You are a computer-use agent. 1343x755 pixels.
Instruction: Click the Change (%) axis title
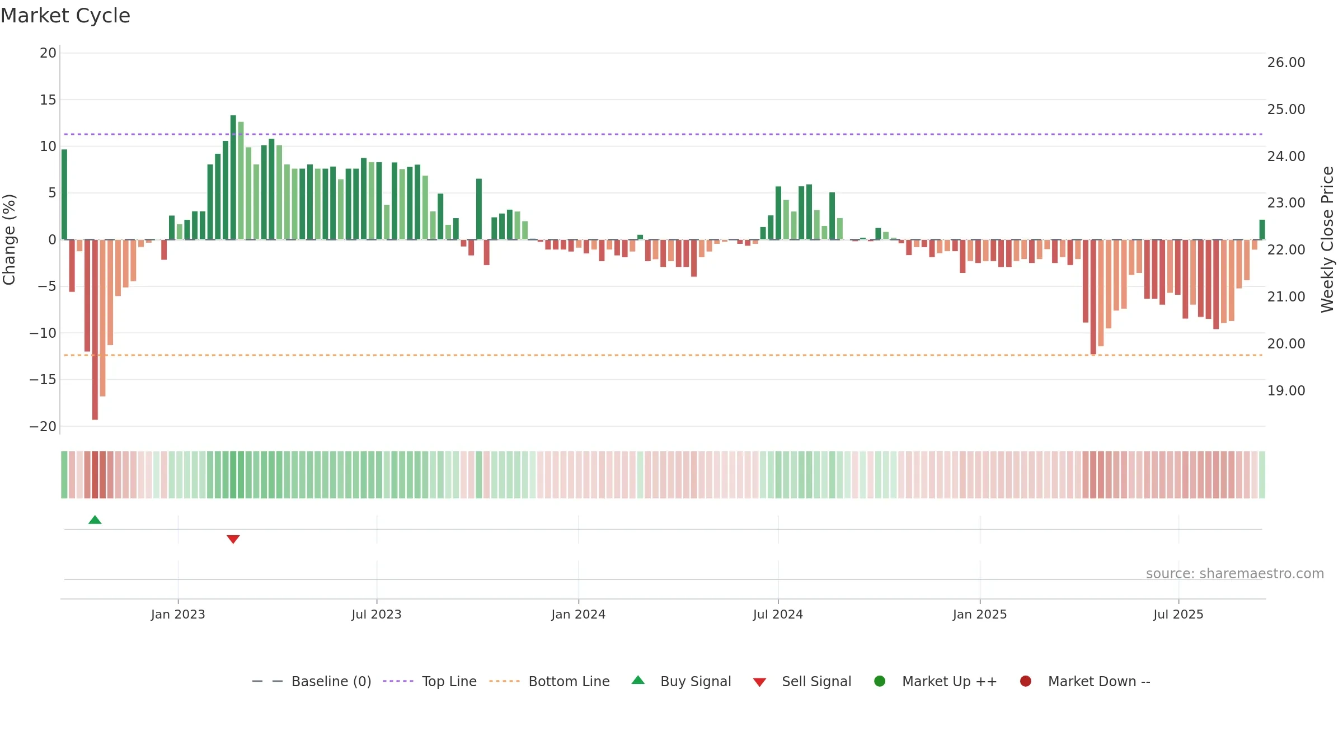pos(9,239)
